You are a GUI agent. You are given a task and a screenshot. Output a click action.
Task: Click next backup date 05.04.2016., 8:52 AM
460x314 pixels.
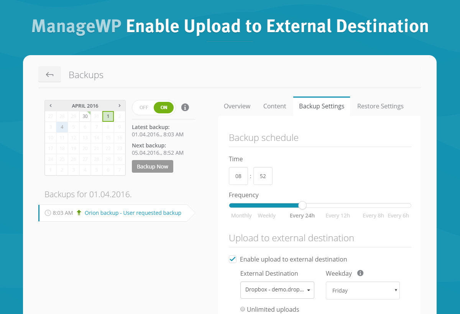[x=158, y=153]
